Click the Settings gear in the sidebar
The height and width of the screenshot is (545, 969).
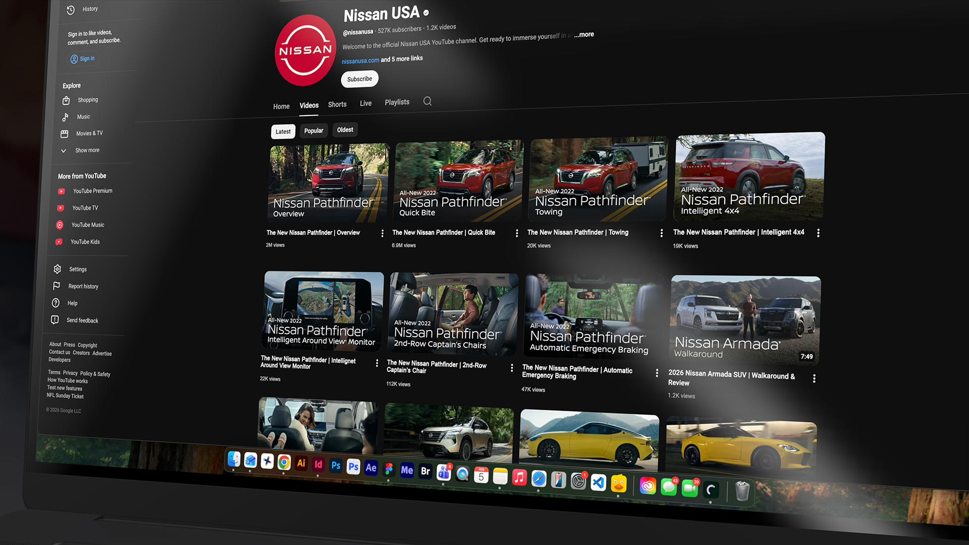58,269
